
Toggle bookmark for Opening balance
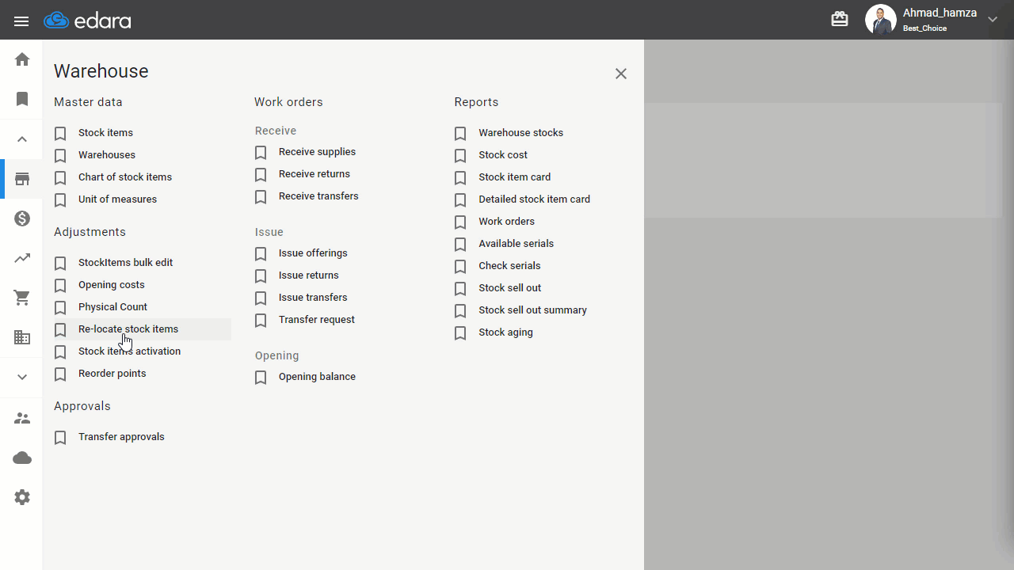click(261, 378)
